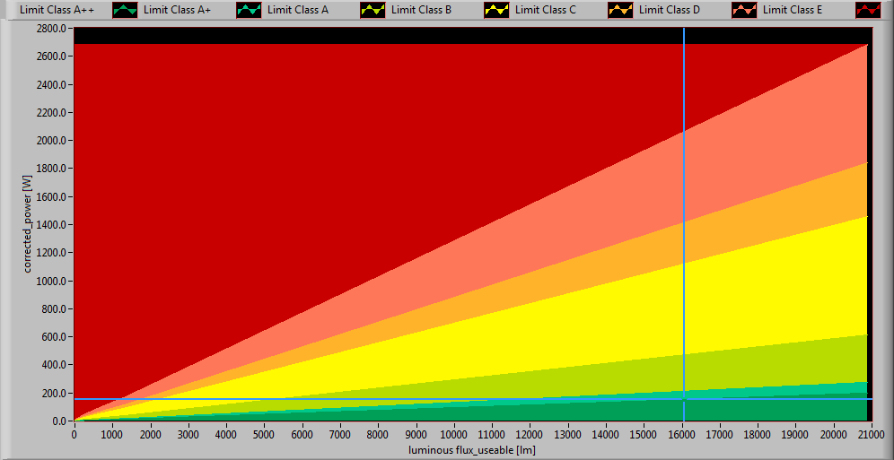Click the 21000 x-axis maximum value
This screenshot has height=460, width=894.
(x=866, y=434)
